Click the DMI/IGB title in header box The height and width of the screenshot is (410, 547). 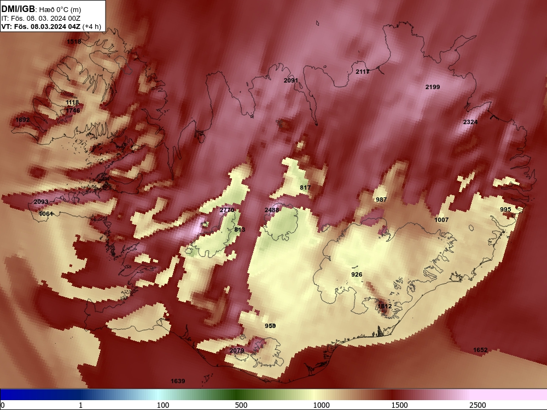tap(18, 9)
